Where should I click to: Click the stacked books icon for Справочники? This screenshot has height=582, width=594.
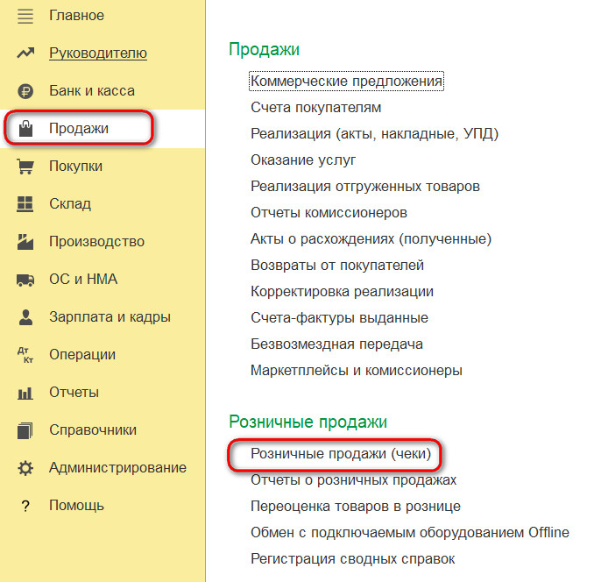point(25,430)
